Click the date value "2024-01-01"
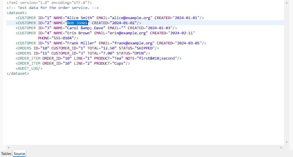Image resolution: width=293 pixels, height=157 pixels. [186, 18]
